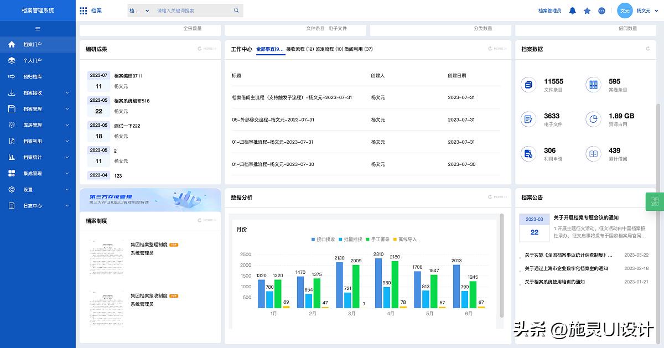Open 档案借阅主流程 work item link
Image resolution: width=664 pixels, height=348 pixels.
click(x=292, y=97)
